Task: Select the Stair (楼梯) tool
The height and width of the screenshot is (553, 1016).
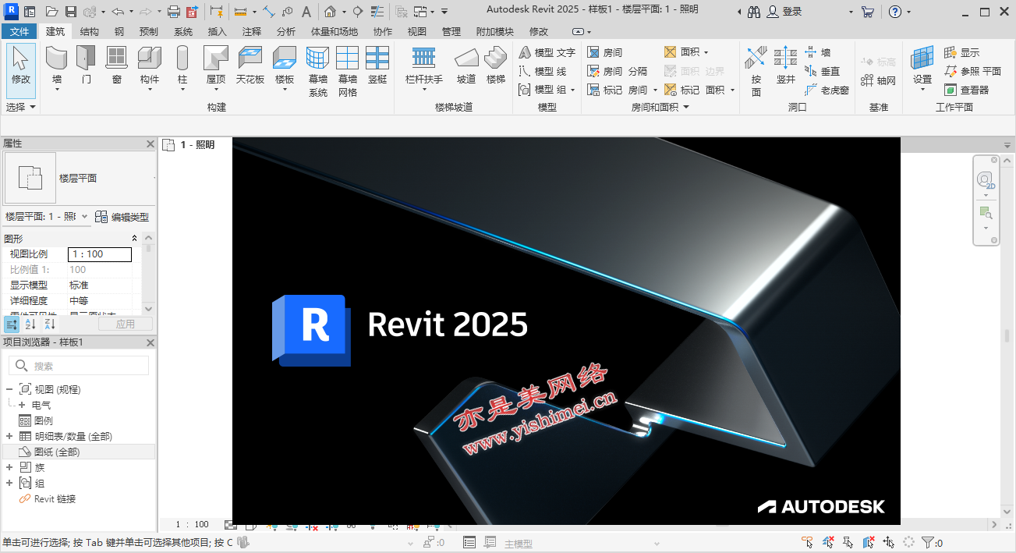Action: pyautogui.click(x=496, y=66)
